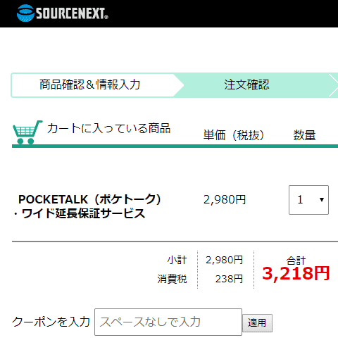Viewport: 338px width, 345px height.
Task: Click the 数量 column header
Action: (304, 135)
